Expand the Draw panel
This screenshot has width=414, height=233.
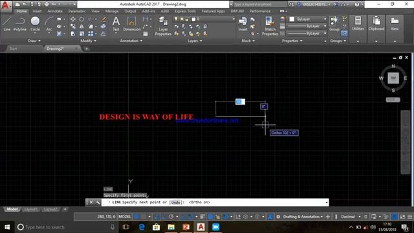click(34, 41)
